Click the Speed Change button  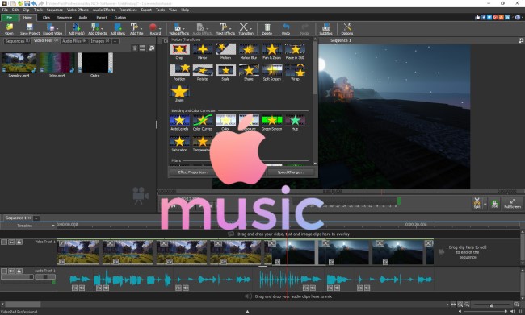[290, 172]
